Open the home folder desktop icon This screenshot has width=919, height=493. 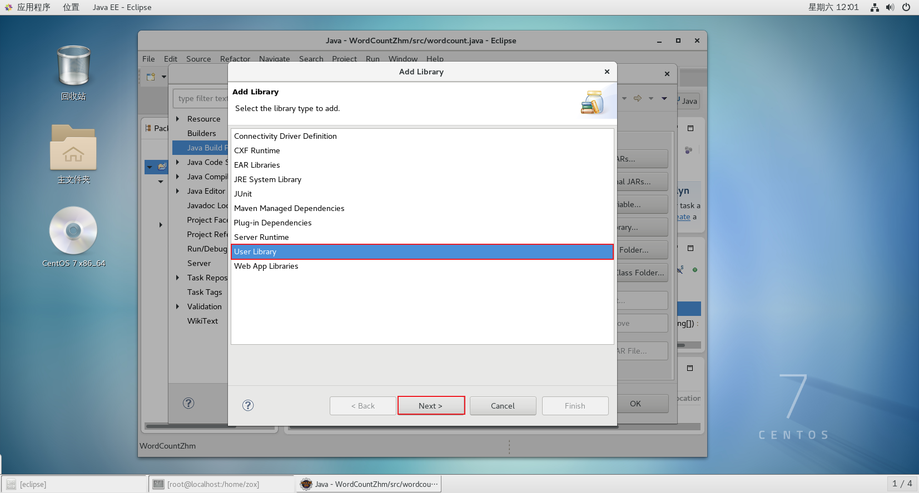click(x=73, y=147)
